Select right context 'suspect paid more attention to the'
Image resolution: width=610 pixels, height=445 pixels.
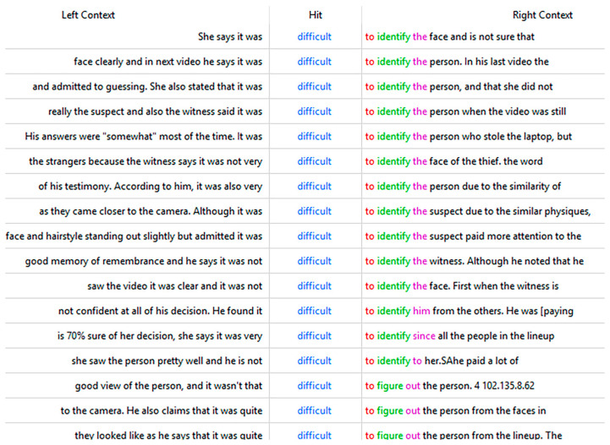tap(505, 236)
